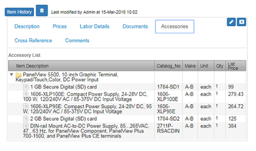Click the PanelView 5500 folder icon
The width and height of the screenshot is (256, 151).
pyautogui.click(x=19, y=75)
